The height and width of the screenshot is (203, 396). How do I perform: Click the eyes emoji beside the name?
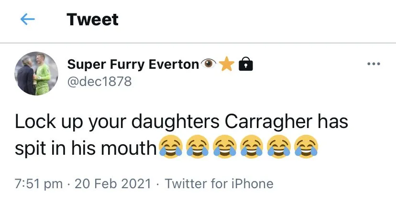209,64
